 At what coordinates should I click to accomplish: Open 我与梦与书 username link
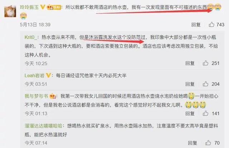tap(36, 96)
